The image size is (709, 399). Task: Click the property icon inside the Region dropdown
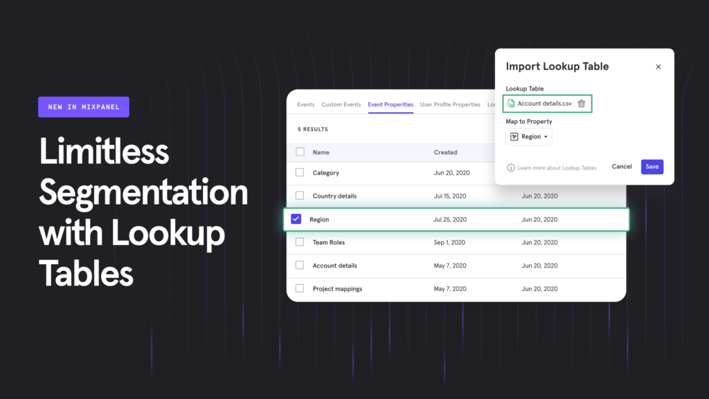click(x=514, y=137)
